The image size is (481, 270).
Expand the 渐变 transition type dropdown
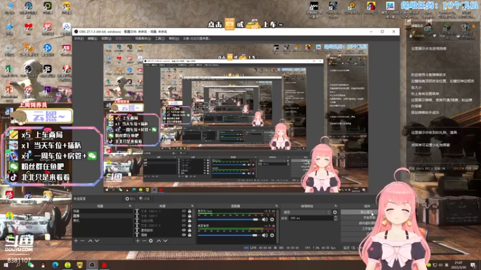pyautogui.click(x=306, y=212)
